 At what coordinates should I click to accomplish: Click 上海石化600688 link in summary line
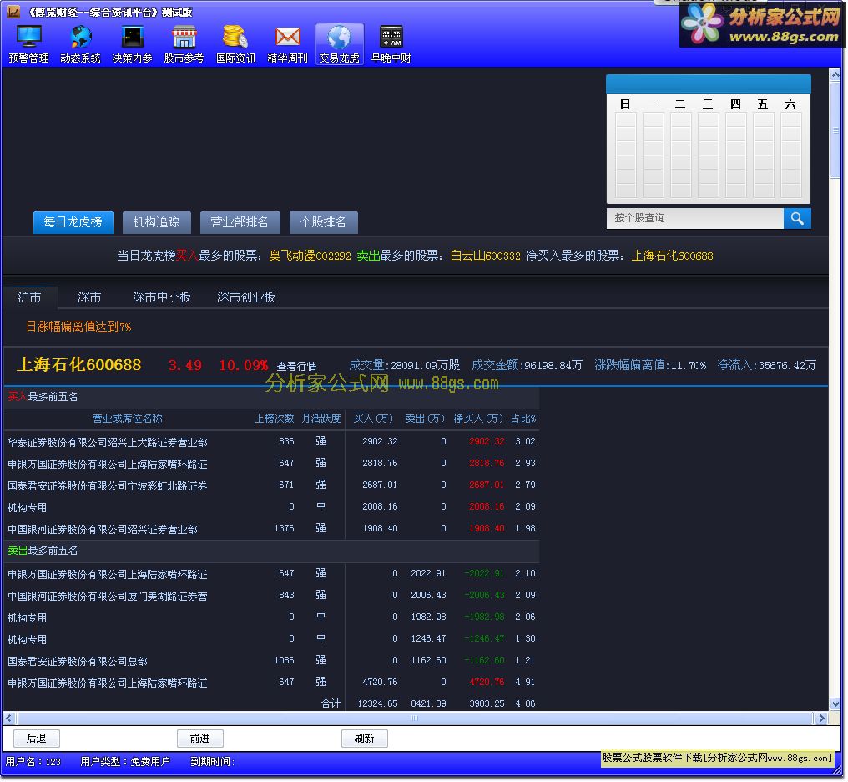pos(672,256)
